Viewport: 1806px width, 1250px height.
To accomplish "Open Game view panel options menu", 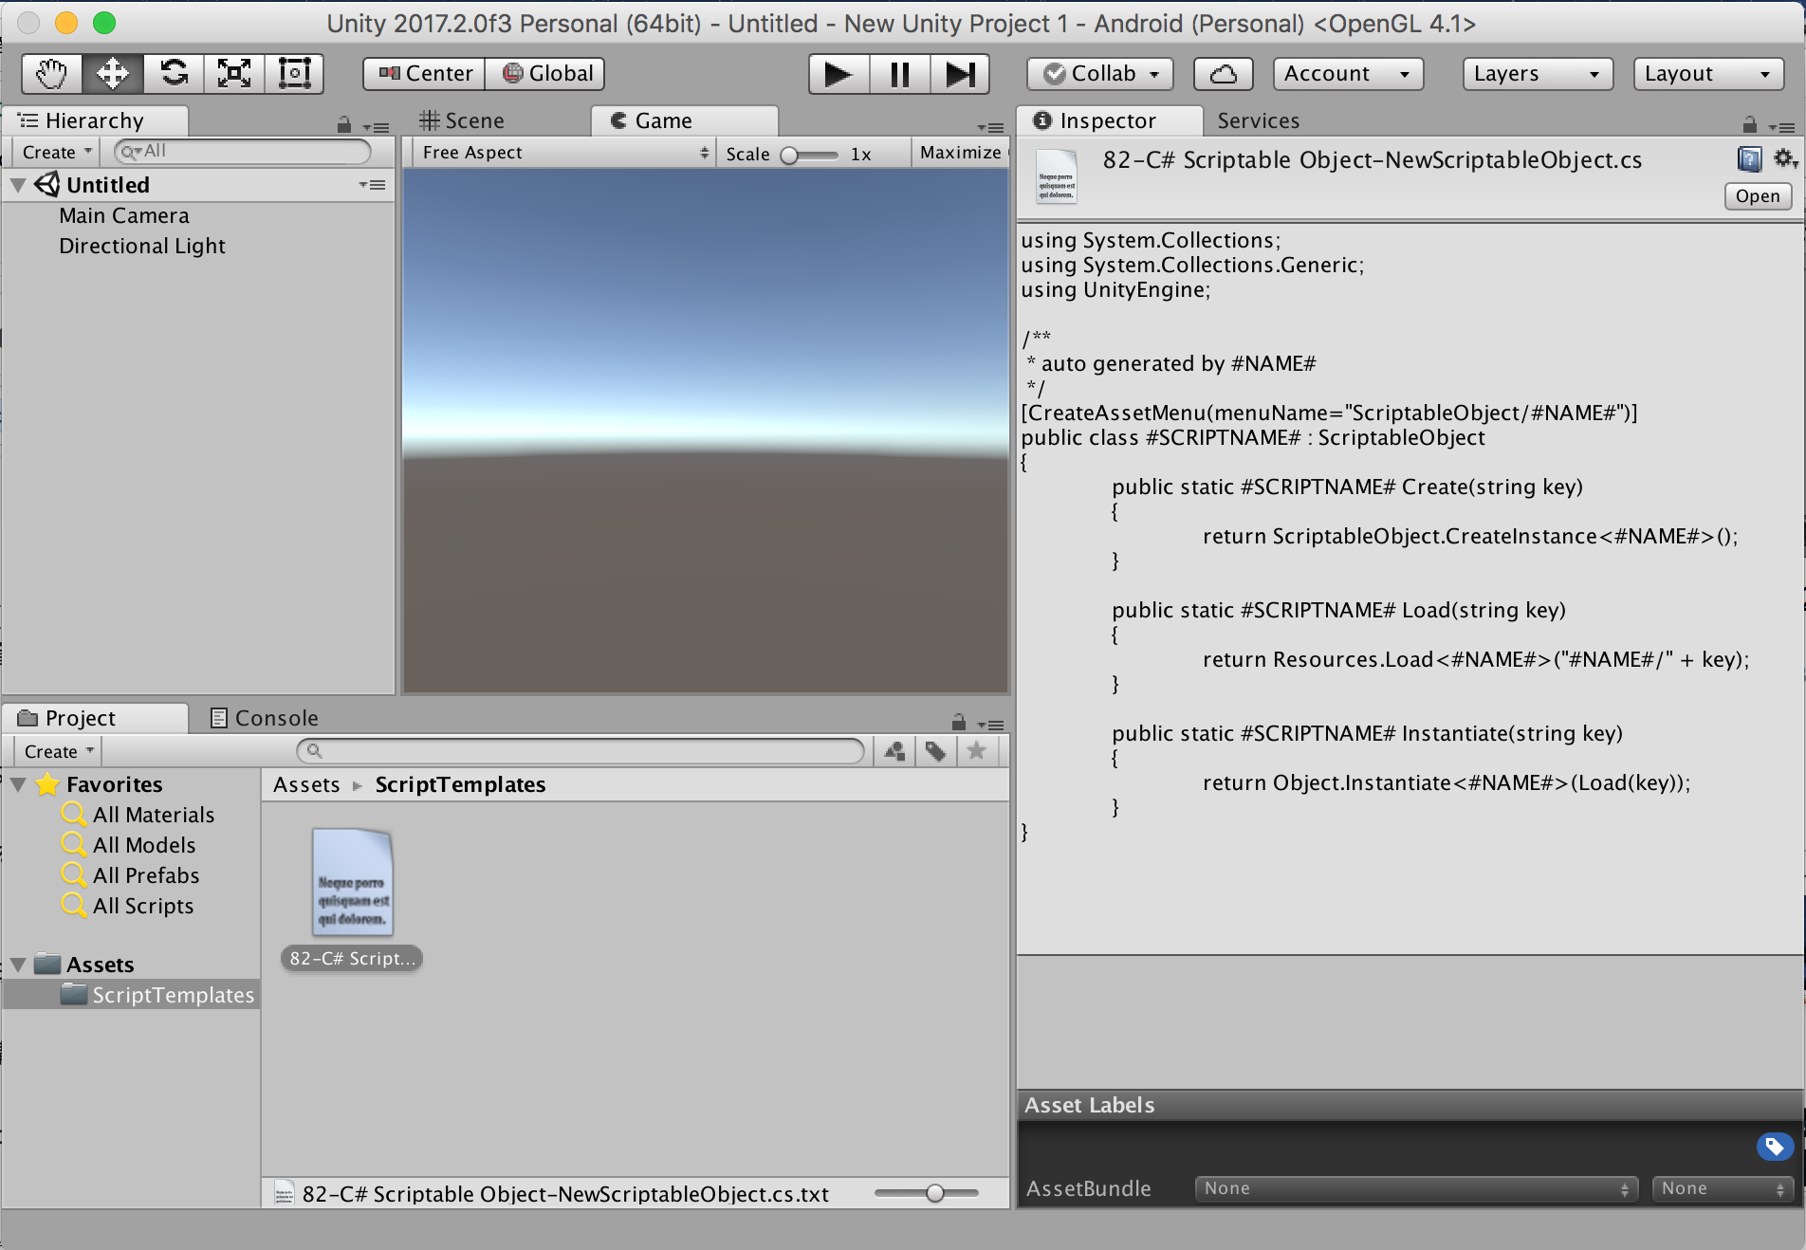I will pyautogui.click(x=990, y=126).
